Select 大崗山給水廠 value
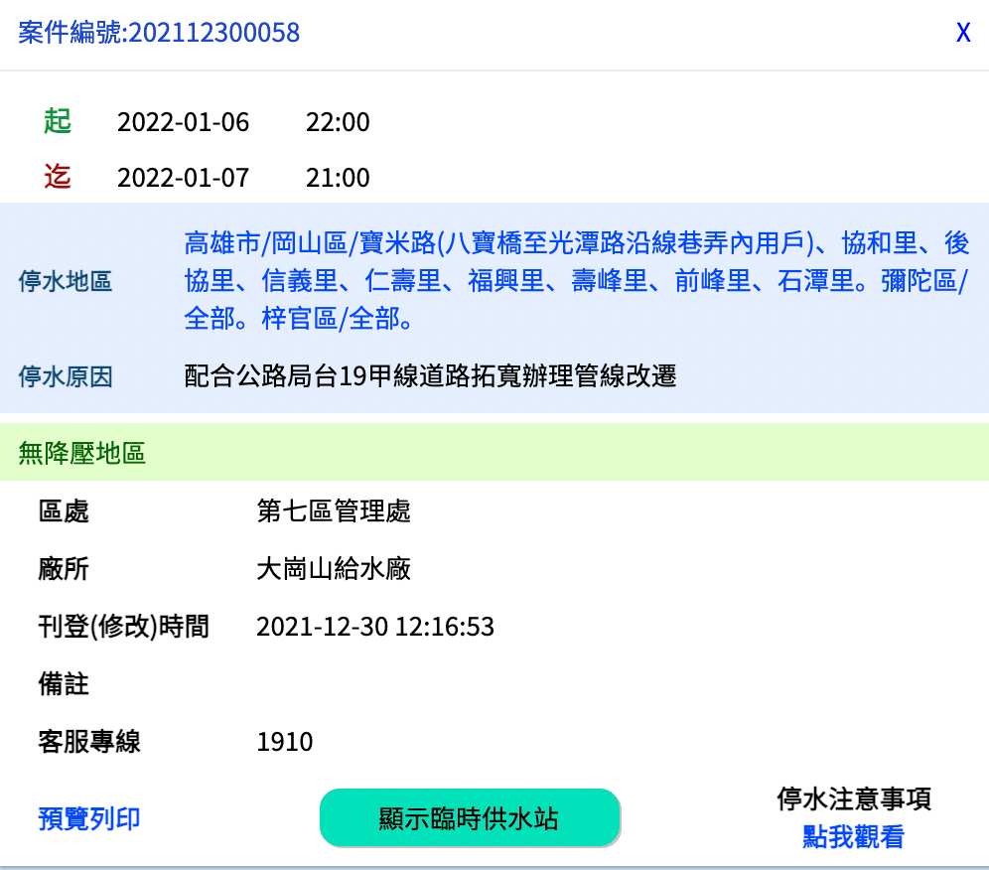 click(x=334, y=568)
